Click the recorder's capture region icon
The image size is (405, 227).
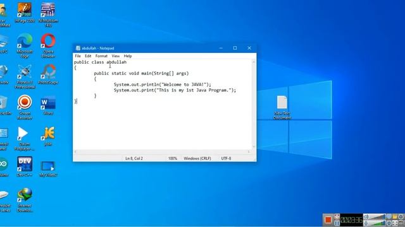point(395,223)
